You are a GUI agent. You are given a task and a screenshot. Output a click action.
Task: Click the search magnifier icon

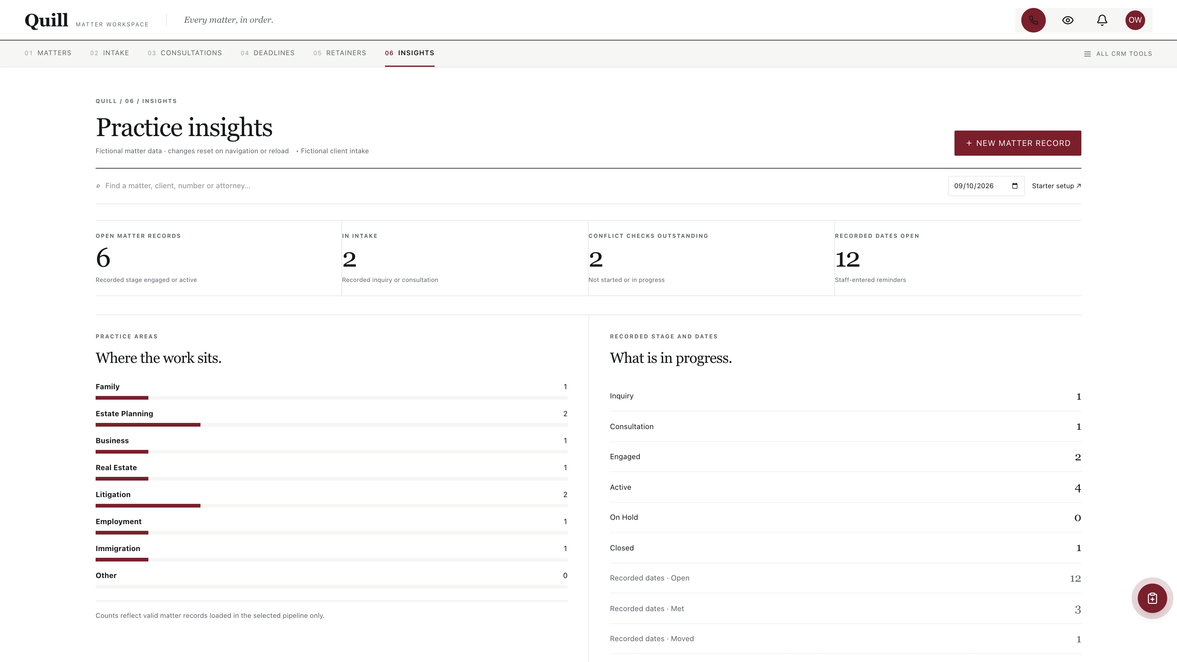(98, 186)
